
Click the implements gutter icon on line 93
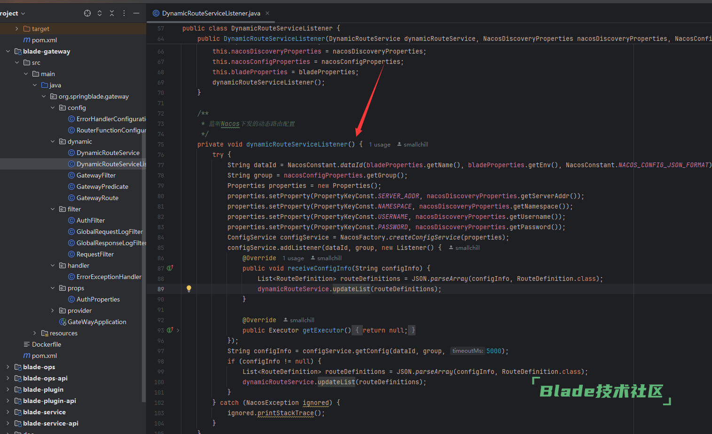(x=170, y=330)
